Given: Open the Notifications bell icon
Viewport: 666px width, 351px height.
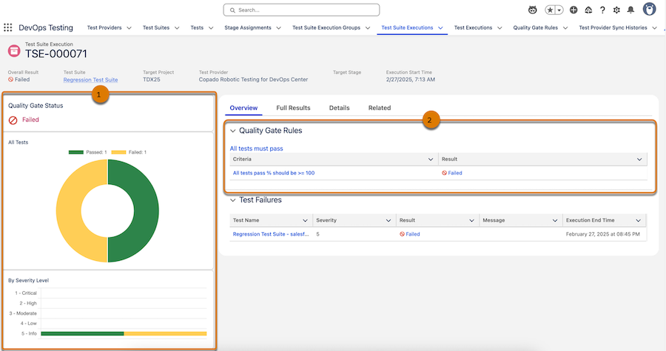Looking at the screenshot, I should tap(630, 10).
